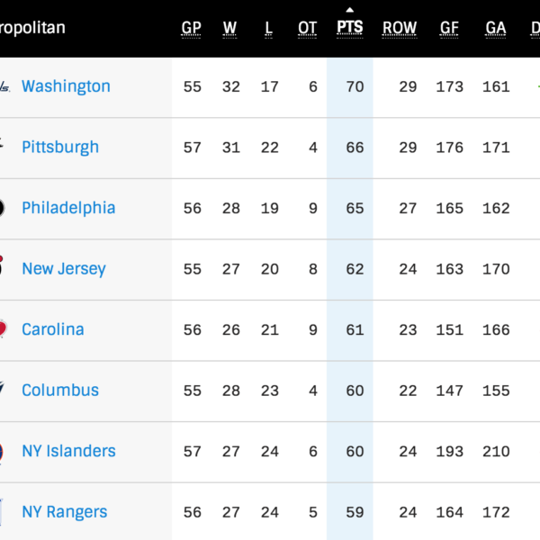Sort by GF goals-for column header
540x540 pixels.
point(450,28)
